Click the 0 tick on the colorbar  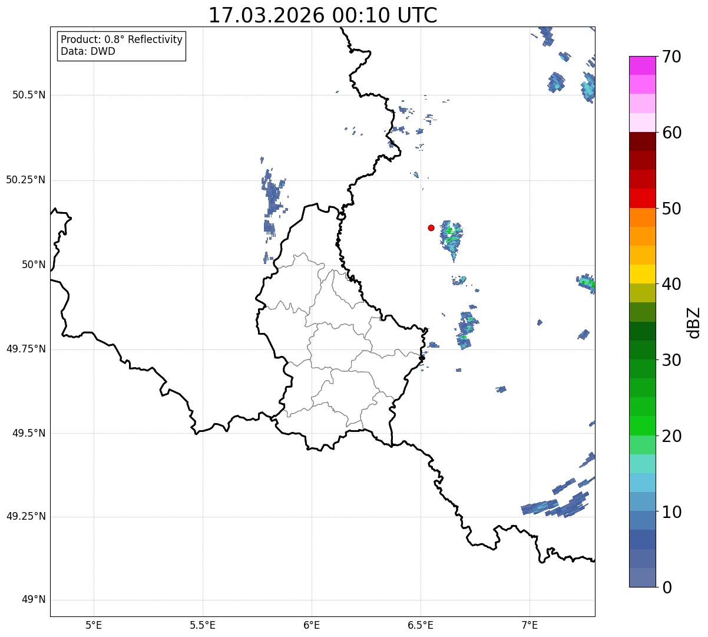tap(667, 588)
